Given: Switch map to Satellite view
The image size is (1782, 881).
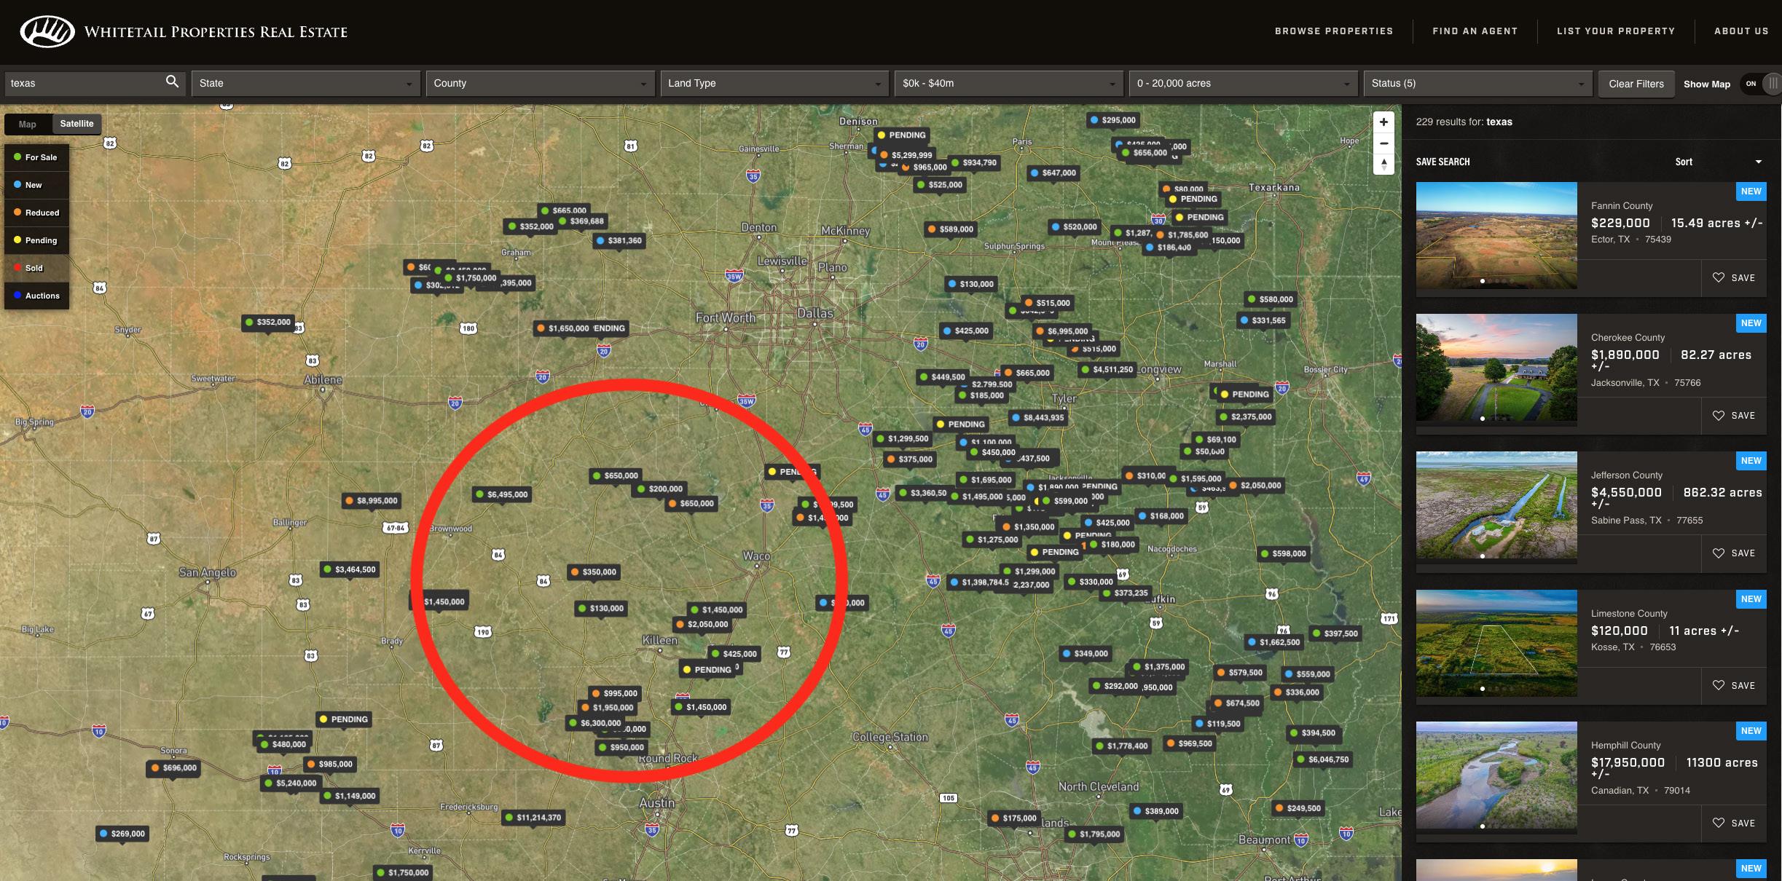Looking at the screenshot, I should coord(76,124).
